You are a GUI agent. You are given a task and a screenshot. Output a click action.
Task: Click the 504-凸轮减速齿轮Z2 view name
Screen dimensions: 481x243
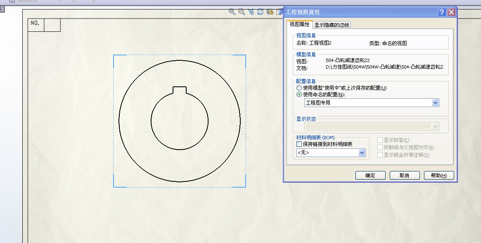pos(348,60)
